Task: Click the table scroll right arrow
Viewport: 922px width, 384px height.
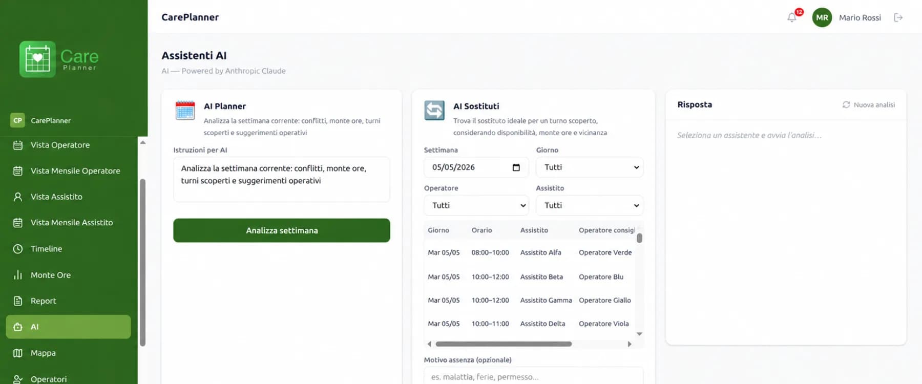Action: [630, 344]
